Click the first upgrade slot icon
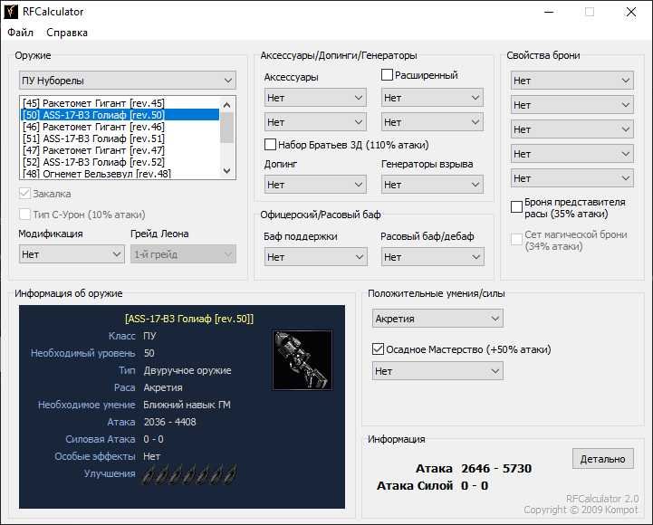The width and height of the screenshot is (653, 525). (x=149, y=473)
